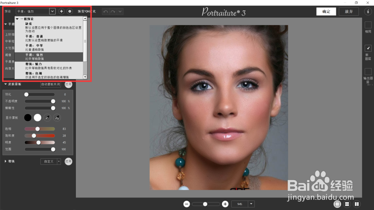Image resolution: width=374 pixels, height=210 pixels.
Task: Click the 94% zoom value field
Action: point(240,204)
